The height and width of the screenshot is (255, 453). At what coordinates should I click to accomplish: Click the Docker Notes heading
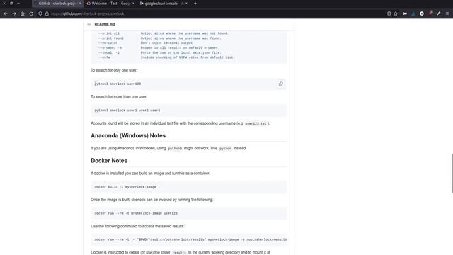pos(109,161)
